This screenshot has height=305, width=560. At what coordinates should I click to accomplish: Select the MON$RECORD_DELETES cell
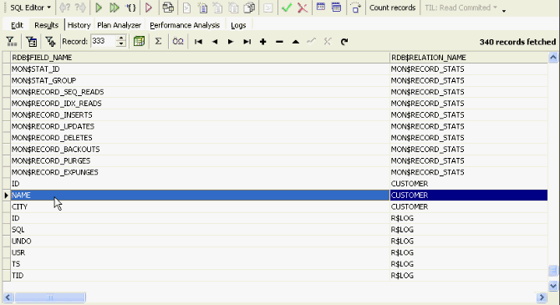tap(200, 138)
